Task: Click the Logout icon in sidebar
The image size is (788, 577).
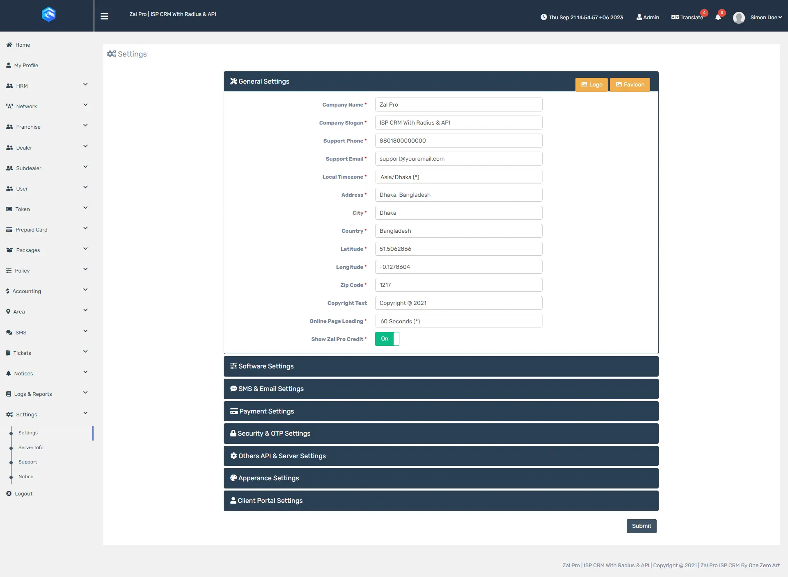Action: click(x=9, y=494)
